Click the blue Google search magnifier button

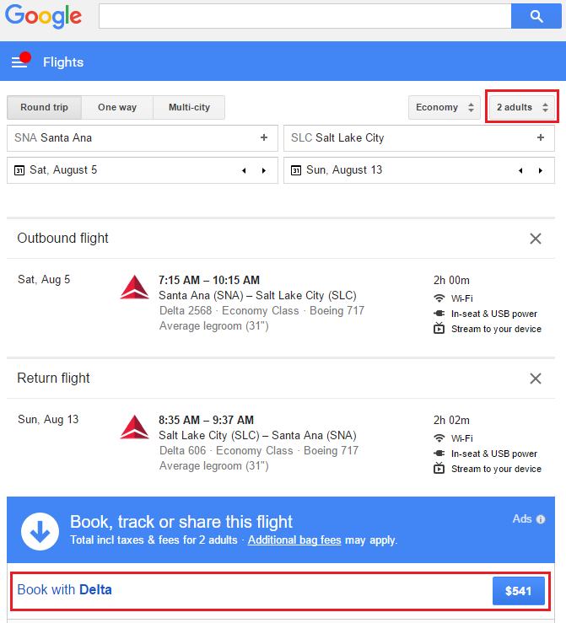click(x=536, y=16)
